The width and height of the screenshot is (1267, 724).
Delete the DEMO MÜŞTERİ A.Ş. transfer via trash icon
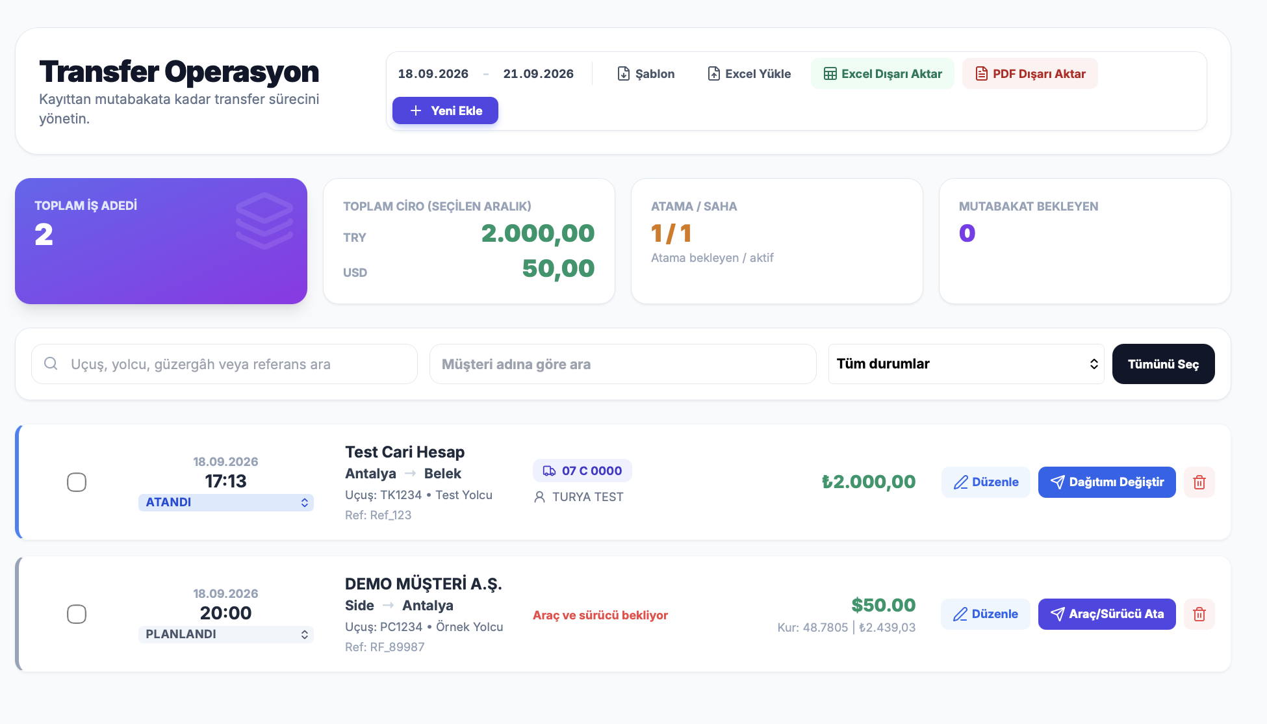(1199, 614)
